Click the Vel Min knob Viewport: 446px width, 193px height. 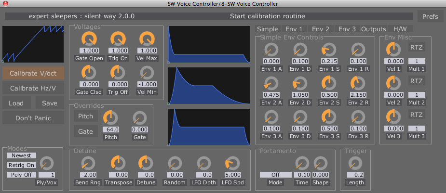click(147, 72)
